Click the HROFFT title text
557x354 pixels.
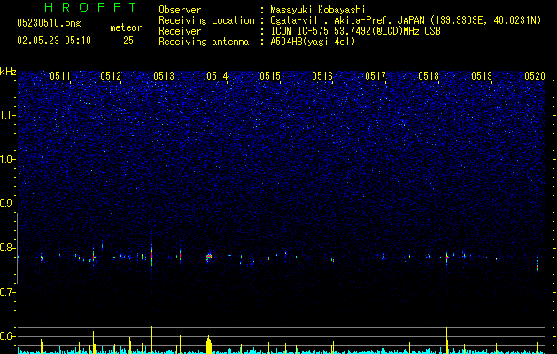coord(90,7)
